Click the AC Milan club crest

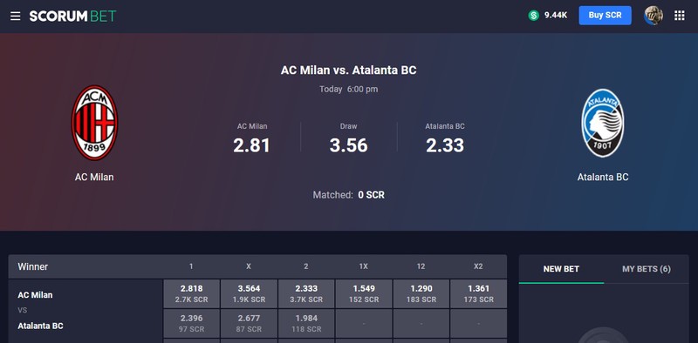coord(94,123)
